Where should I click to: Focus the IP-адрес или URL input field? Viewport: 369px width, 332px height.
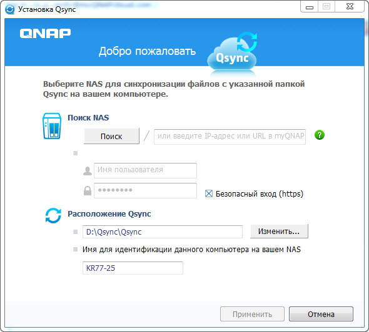(x=230, y=137)
